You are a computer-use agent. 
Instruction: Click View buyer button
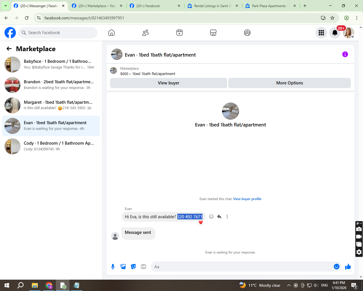pos(168,83)
